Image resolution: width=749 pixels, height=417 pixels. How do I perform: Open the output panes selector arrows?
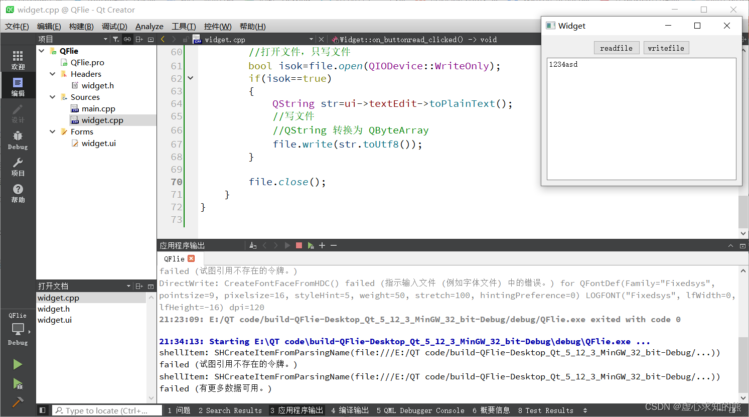(x=585, y=410)
